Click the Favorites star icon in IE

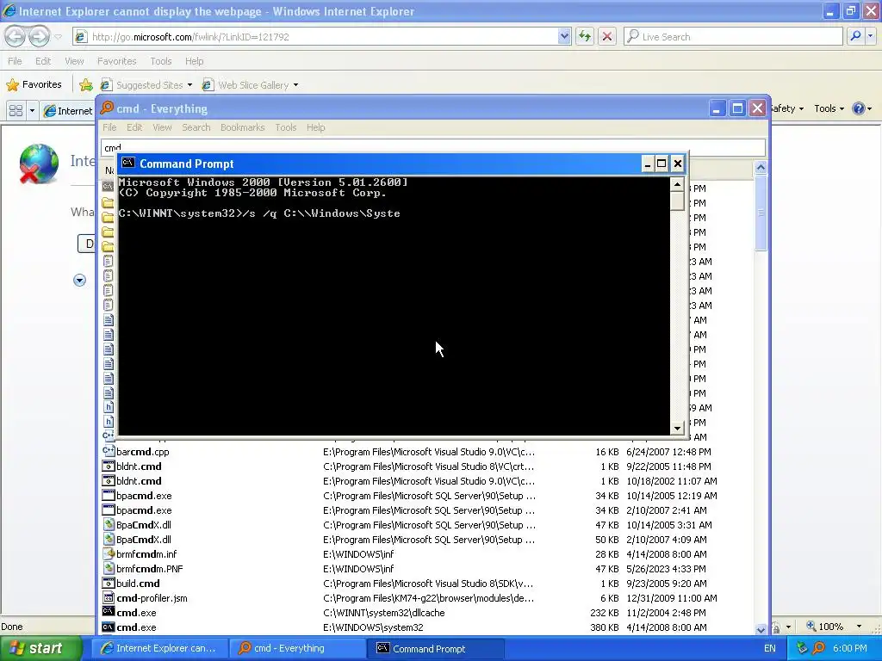coord(12,85)
